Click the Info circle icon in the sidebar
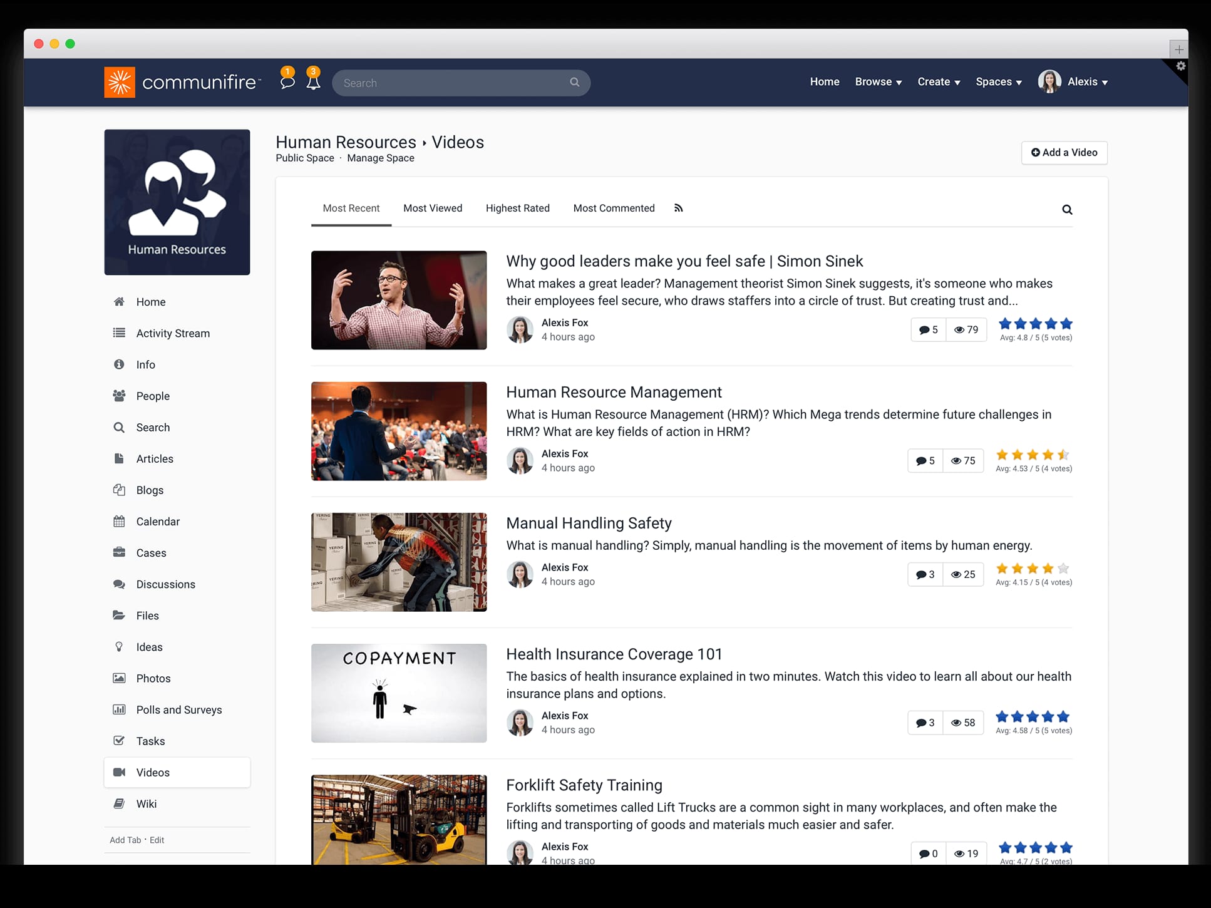 (119, 364)
